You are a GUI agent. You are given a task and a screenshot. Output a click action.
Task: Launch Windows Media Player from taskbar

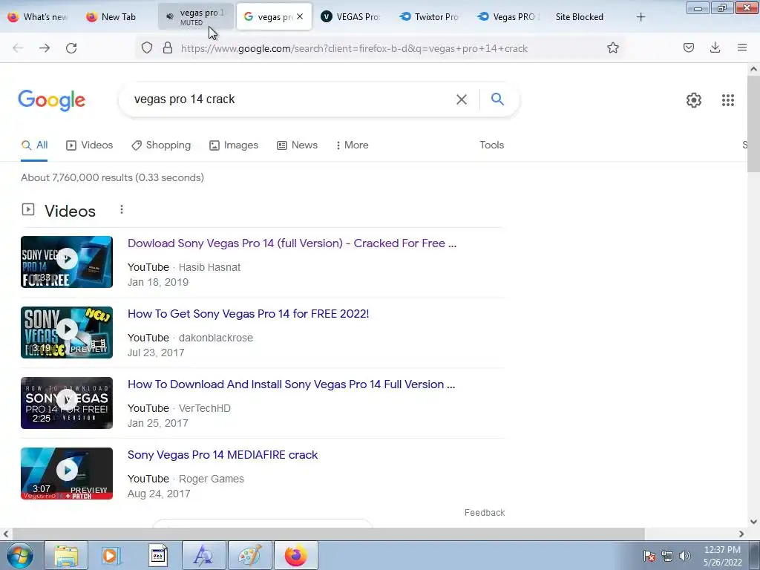(111, 555)
